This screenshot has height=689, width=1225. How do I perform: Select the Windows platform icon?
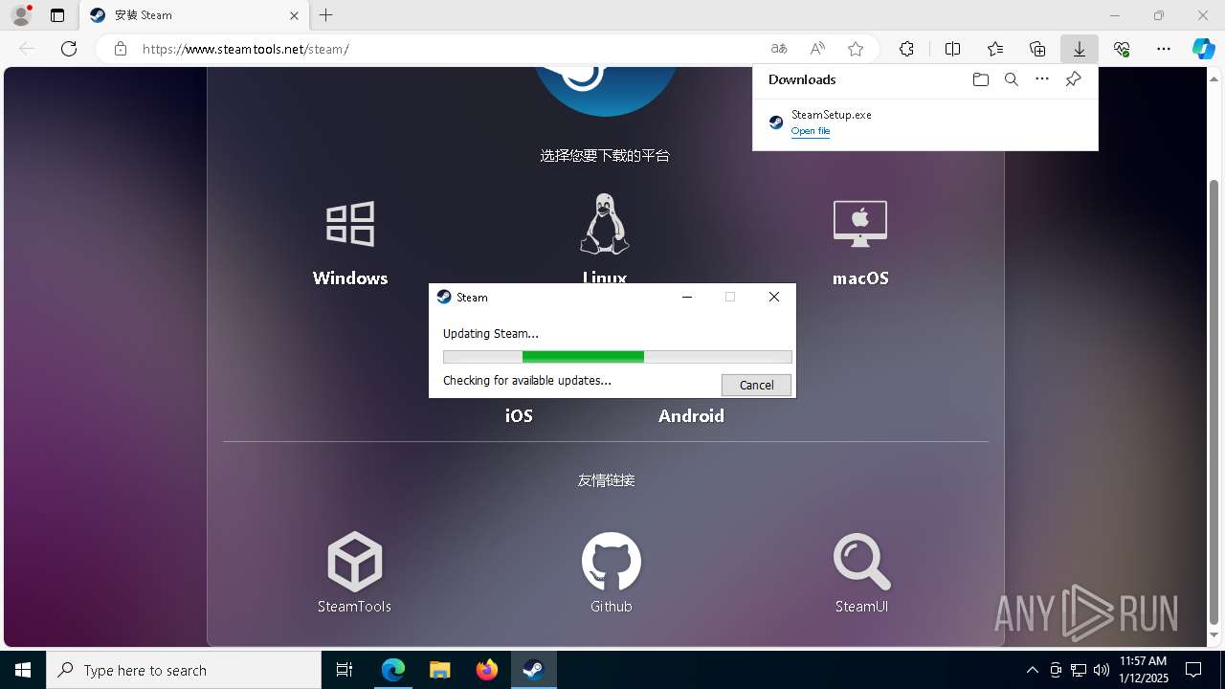(x=350, y=224)
